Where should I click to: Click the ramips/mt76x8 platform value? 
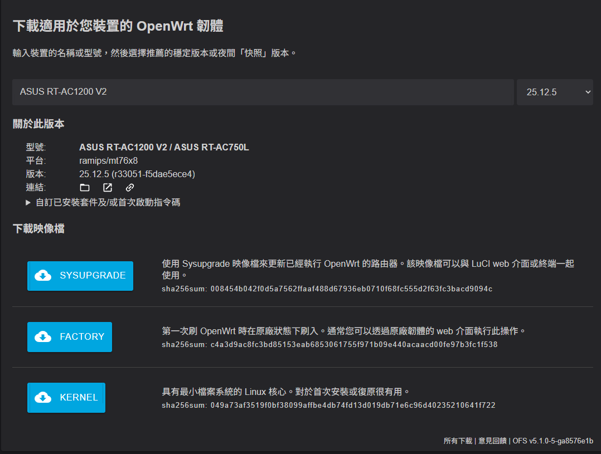coord(109,160)
